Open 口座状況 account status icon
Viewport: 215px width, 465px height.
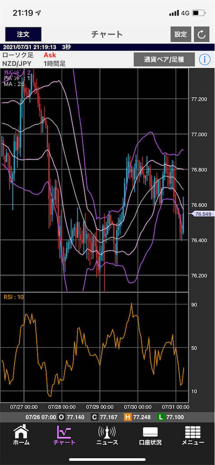click(151, 432)
